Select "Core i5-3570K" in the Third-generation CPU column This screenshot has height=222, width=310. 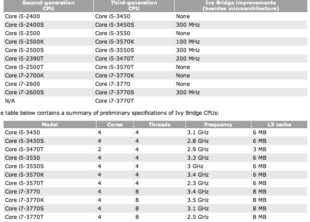tap(115, 42)
